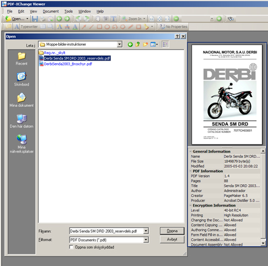268x266 pixels.
Task: Click the Fit Width icon
Action: point(167,19)
